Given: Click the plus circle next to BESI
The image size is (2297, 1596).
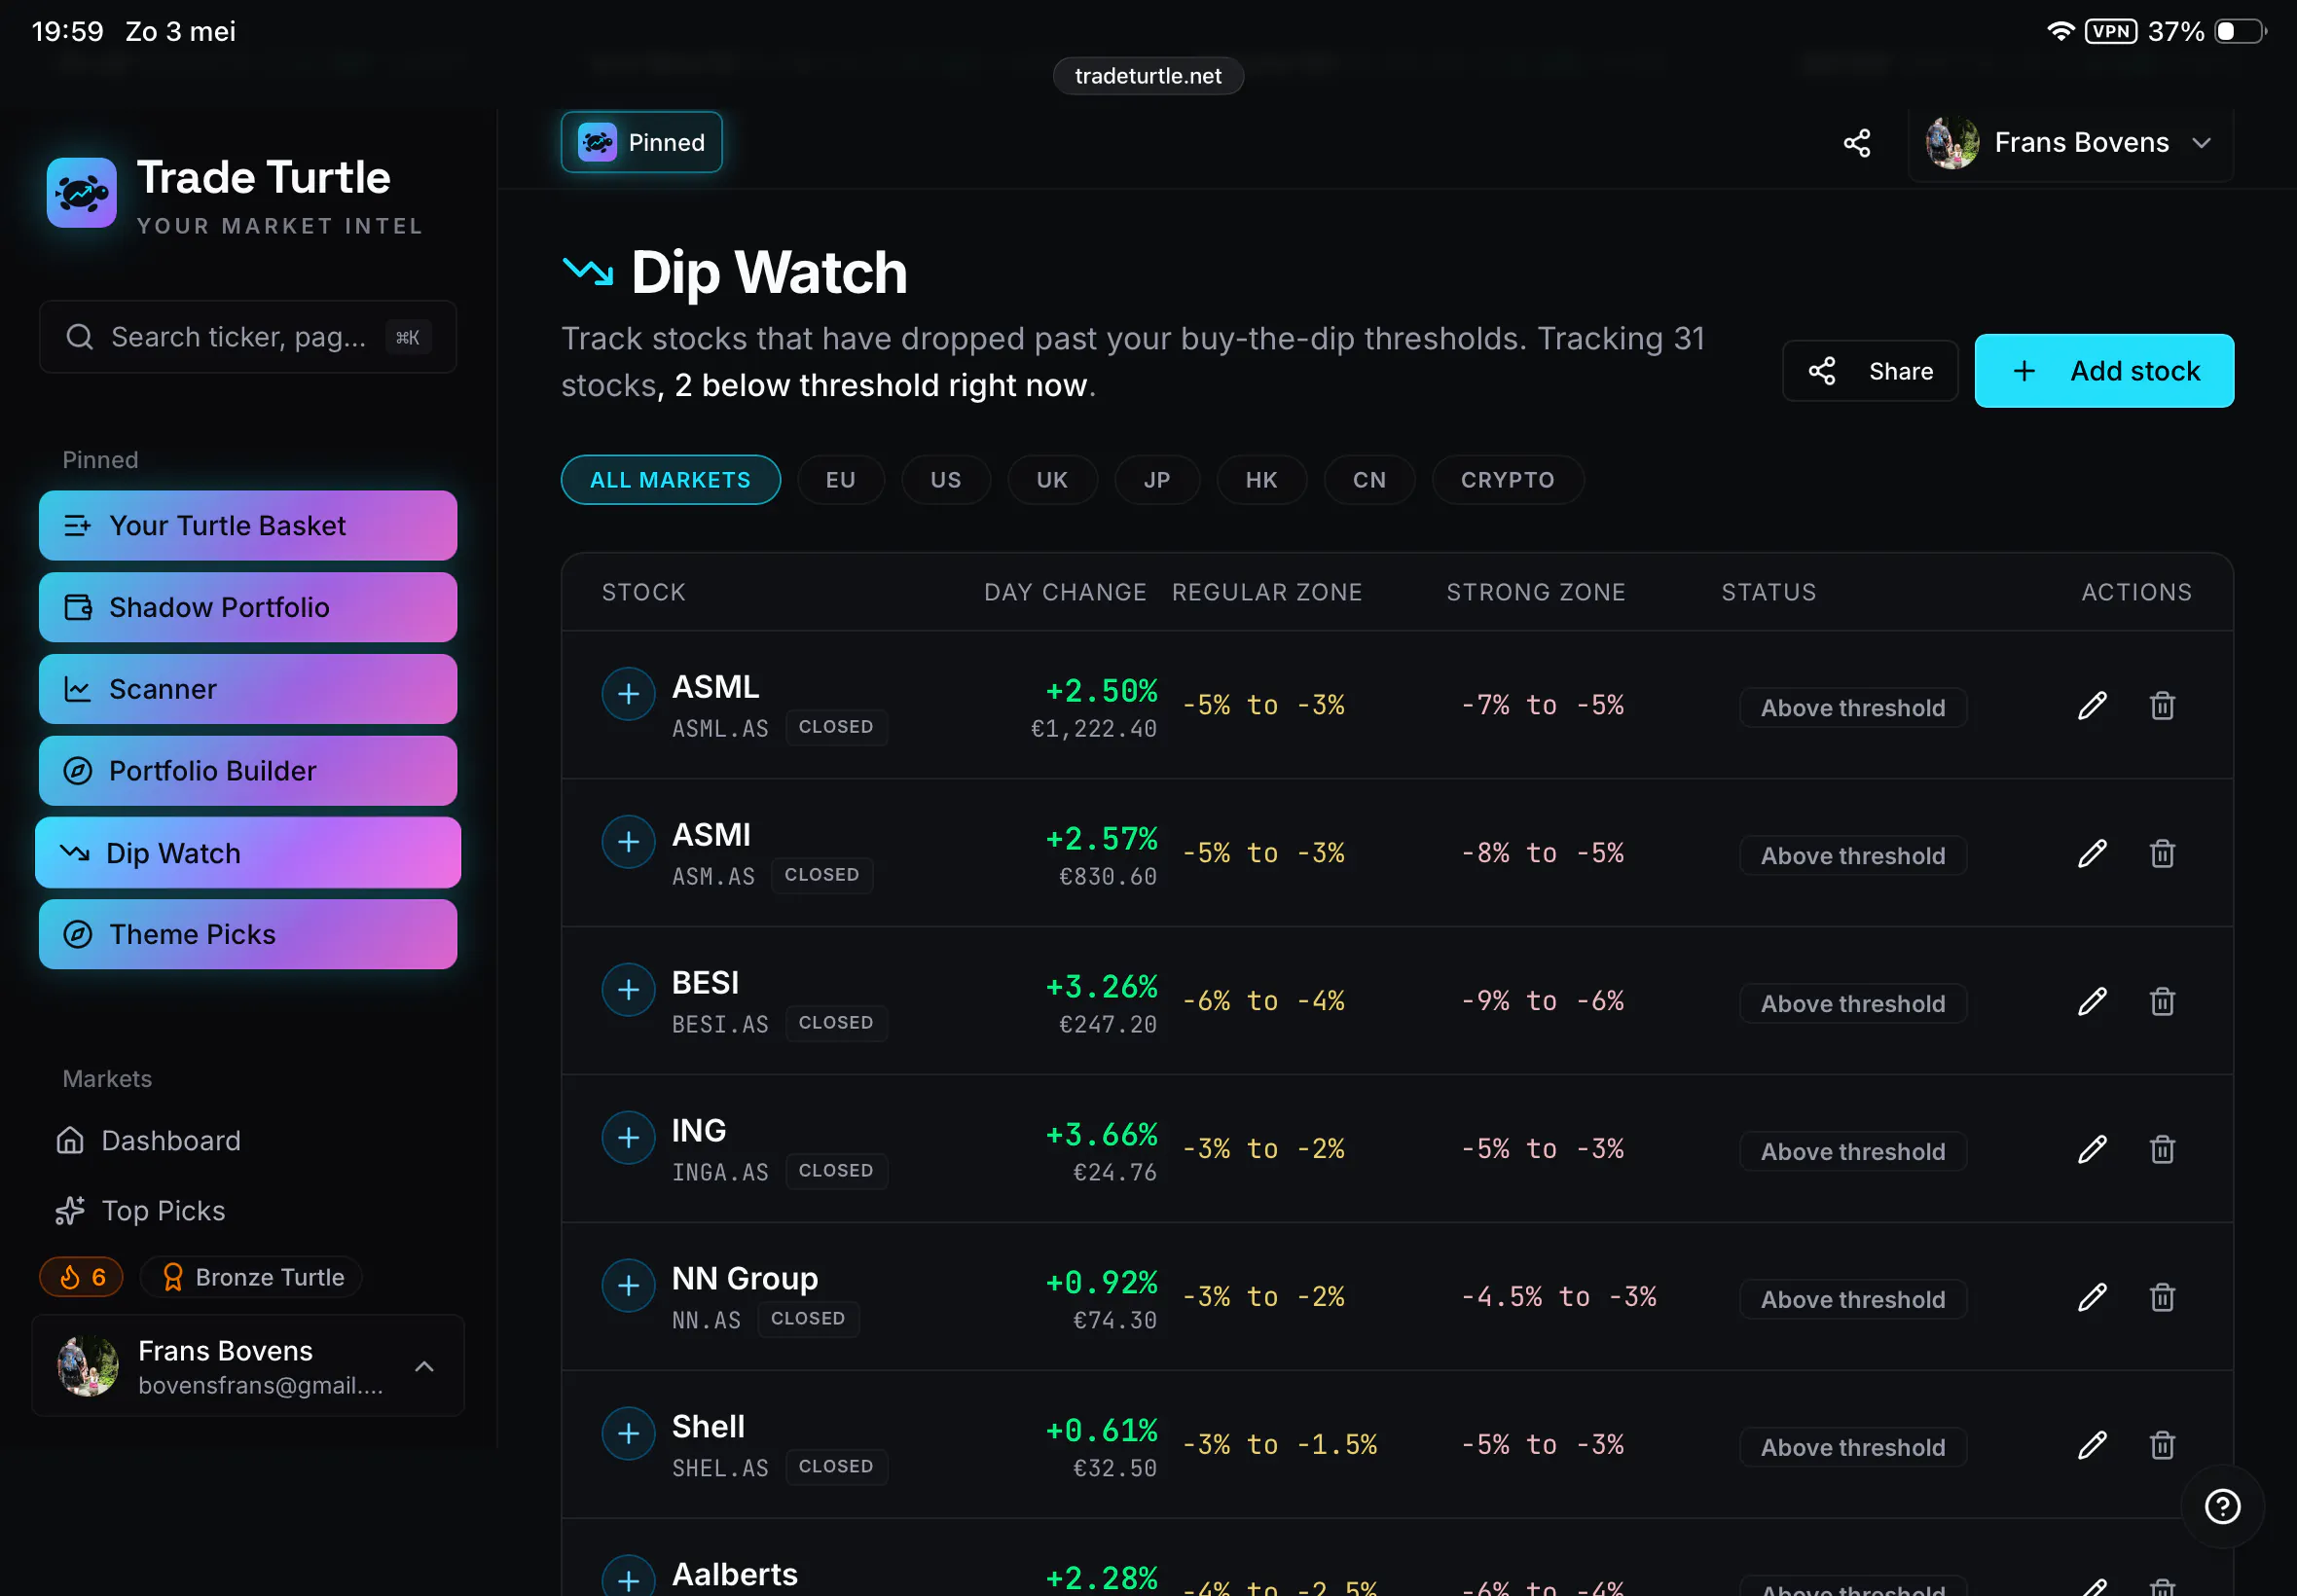Looking at the screenshot, I should (628, 990).
